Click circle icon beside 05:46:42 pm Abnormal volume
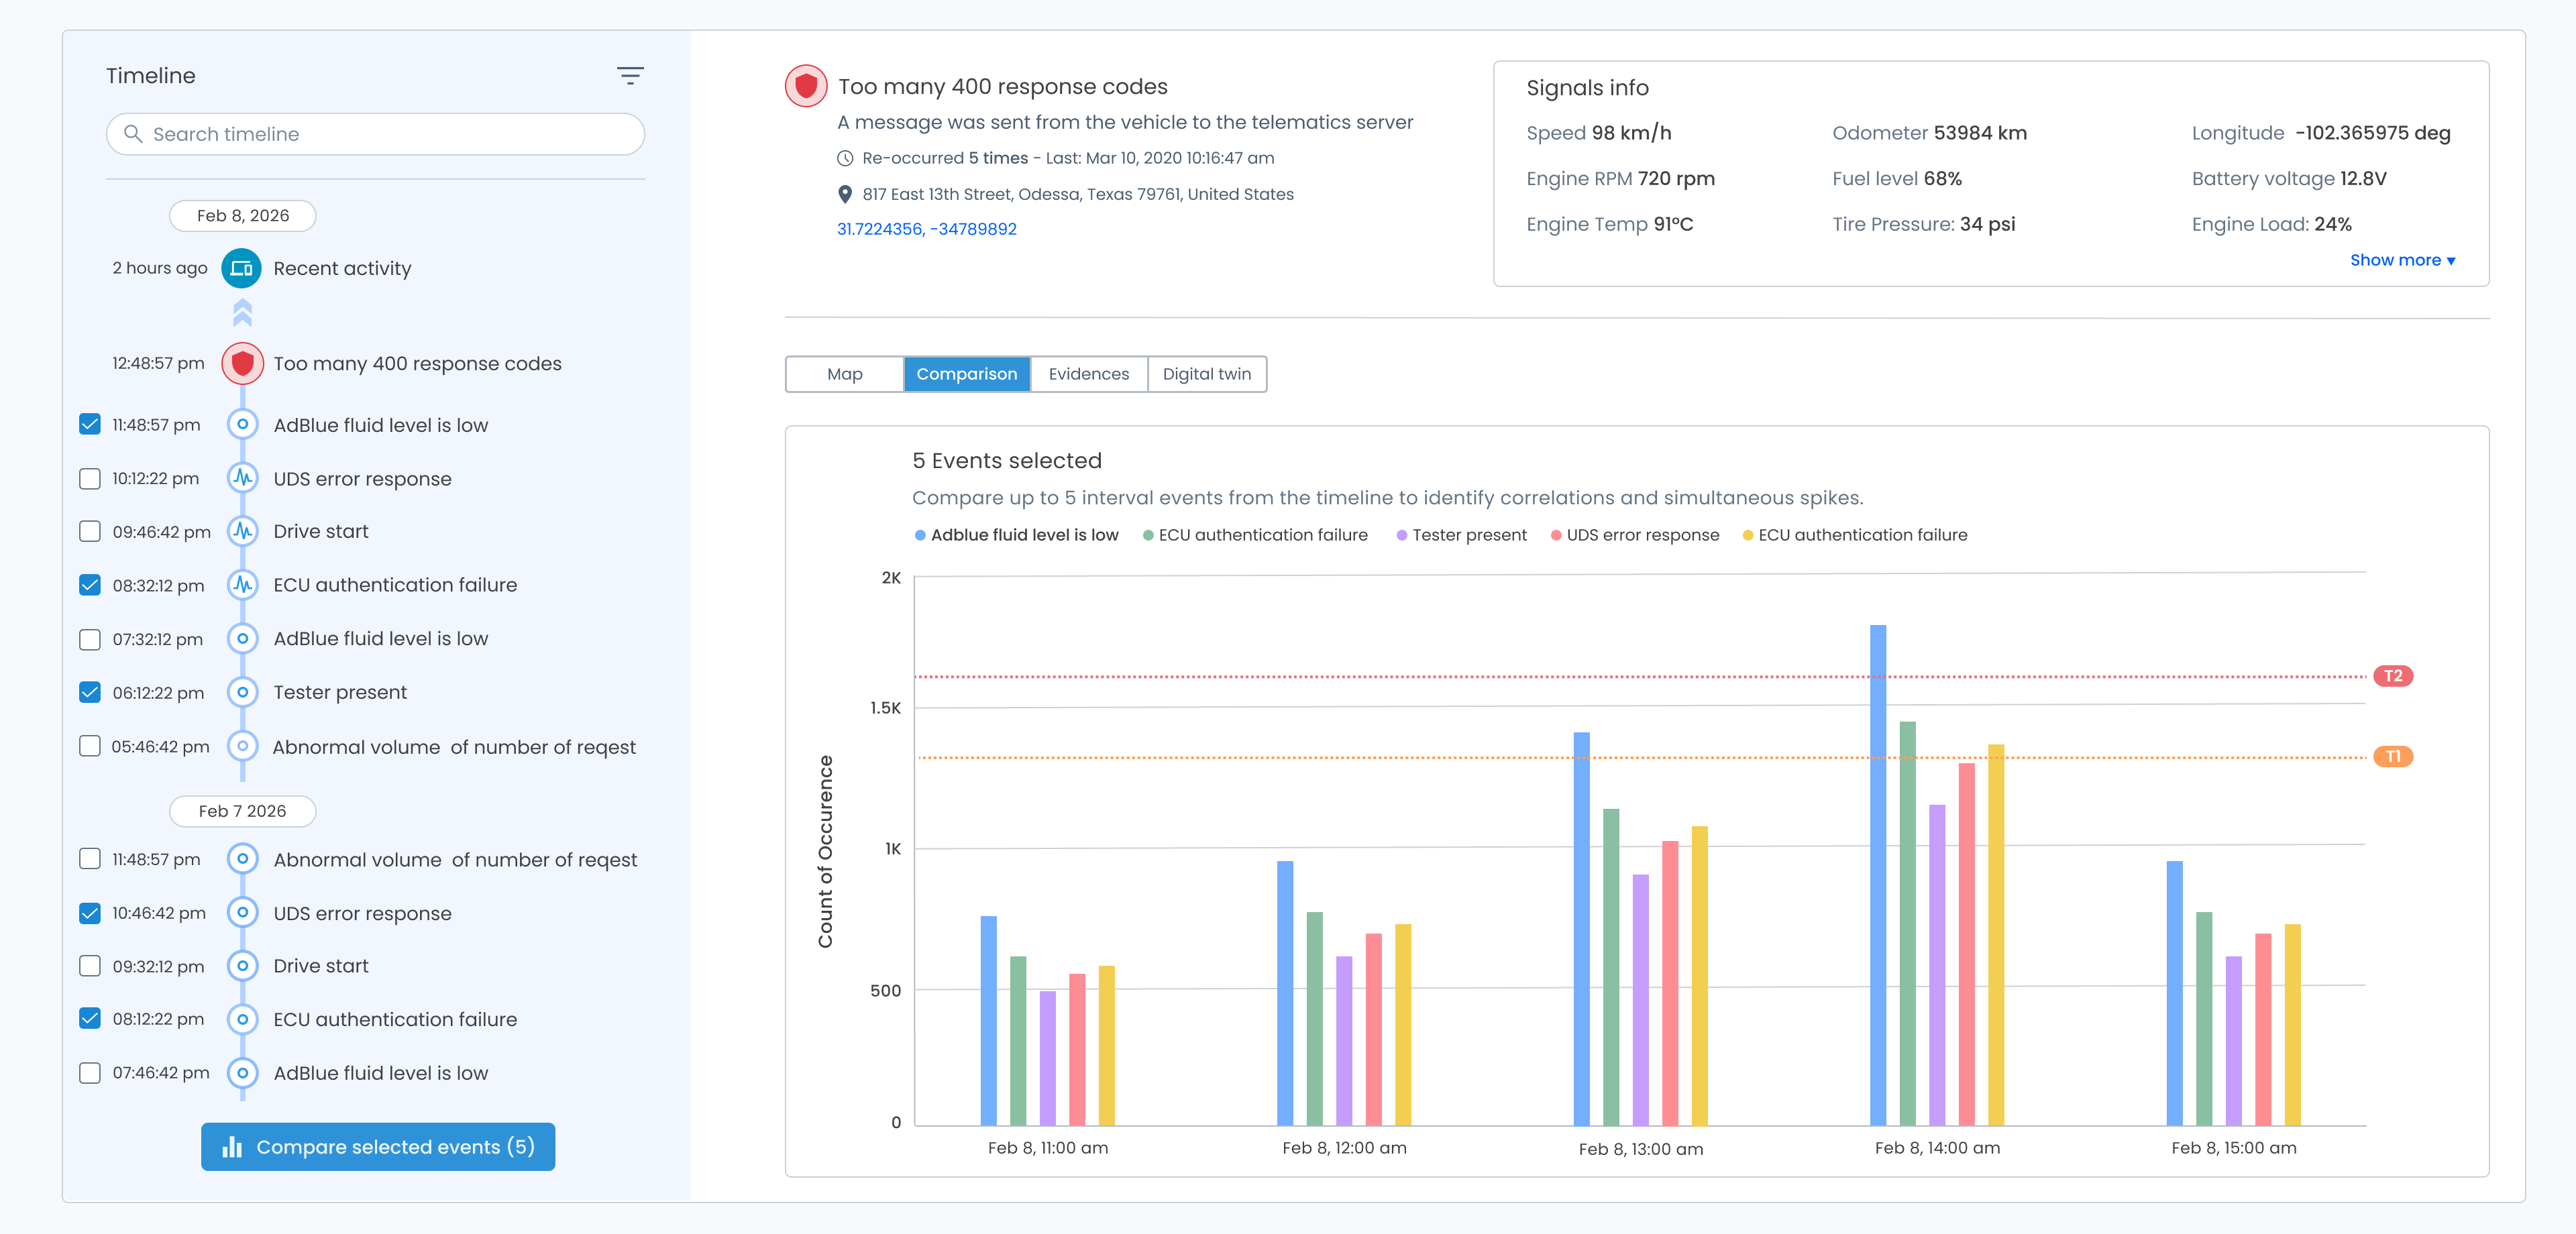The width and height of the screenshot is (2576, 1234). point(242,746)
